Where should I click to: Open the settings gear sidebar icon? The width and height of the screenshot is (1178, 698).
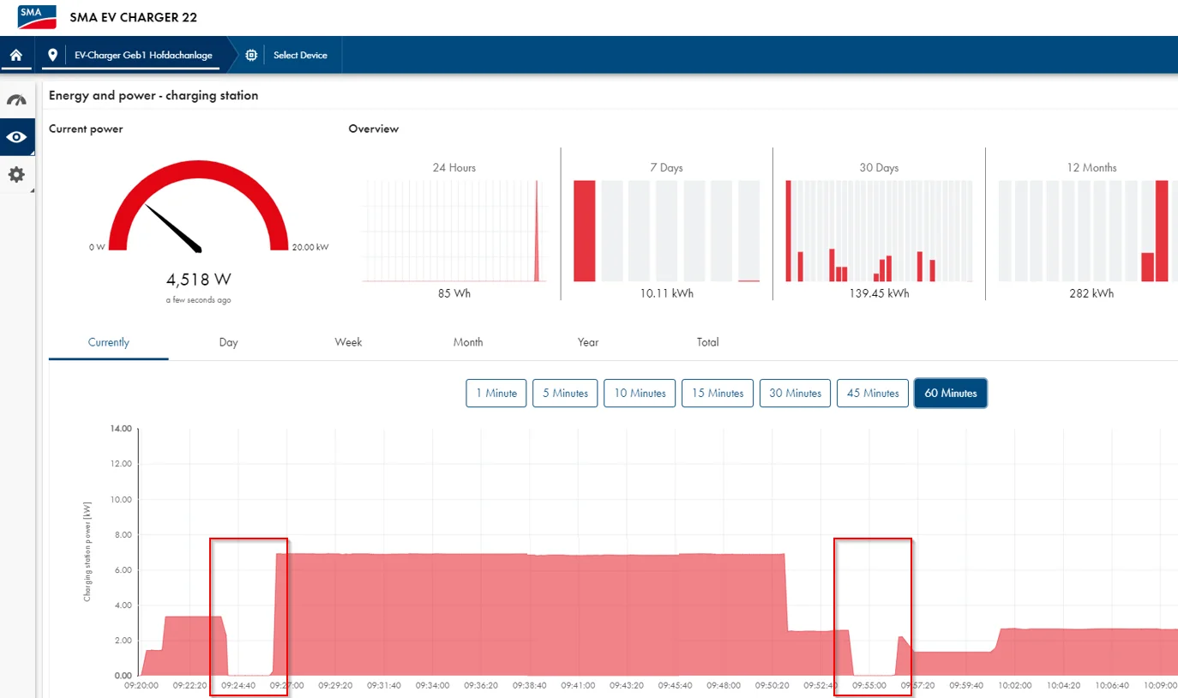point(16,175)
